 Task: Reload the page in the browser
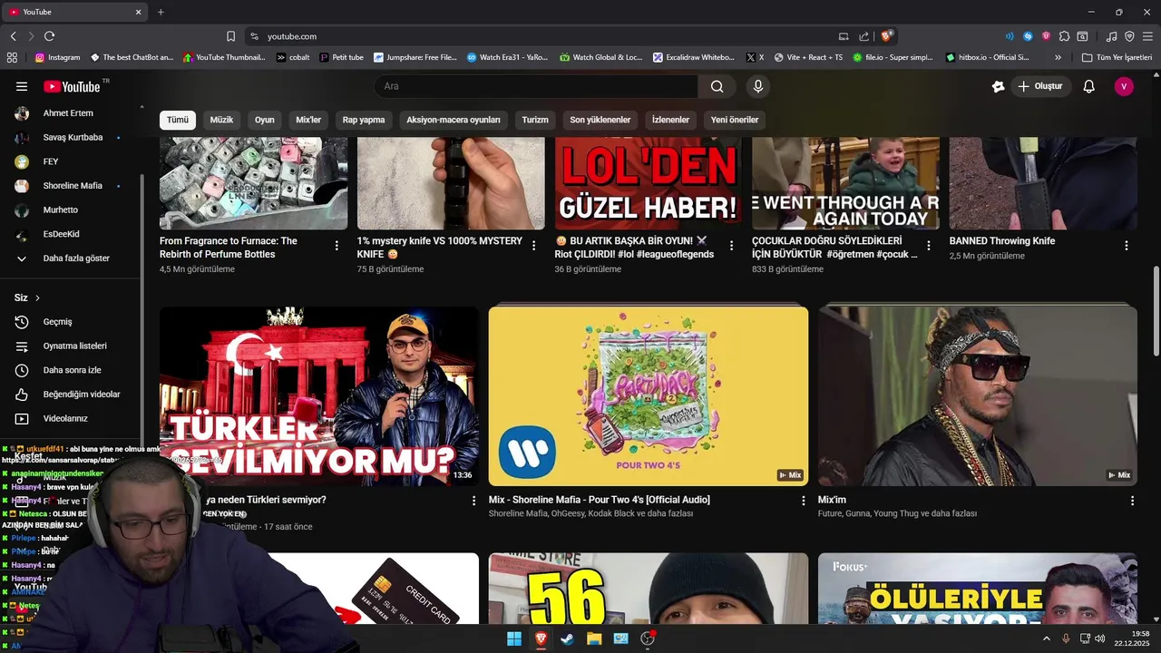click(x=49, y=36)
